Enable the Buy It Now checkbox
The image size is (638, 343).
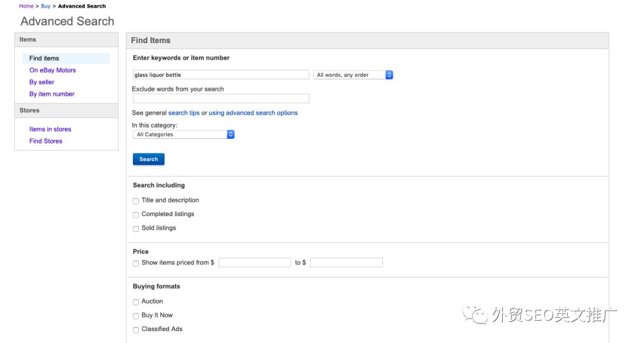136,316
